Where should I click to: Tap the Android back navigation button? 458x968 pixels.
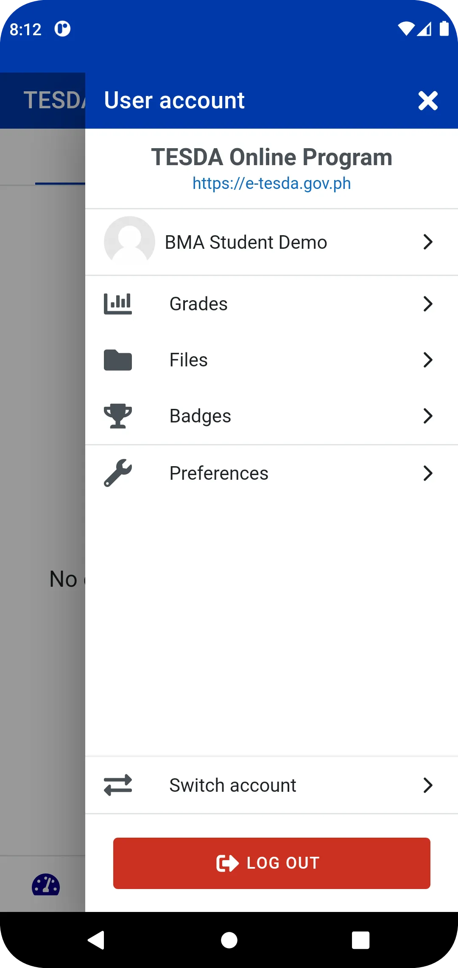97,940
